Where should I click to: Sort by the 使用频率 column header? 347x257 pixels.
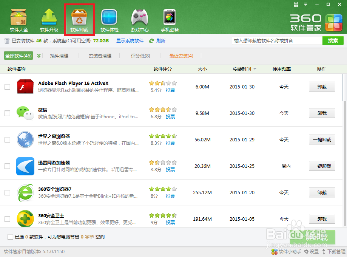tap(282, 69)
